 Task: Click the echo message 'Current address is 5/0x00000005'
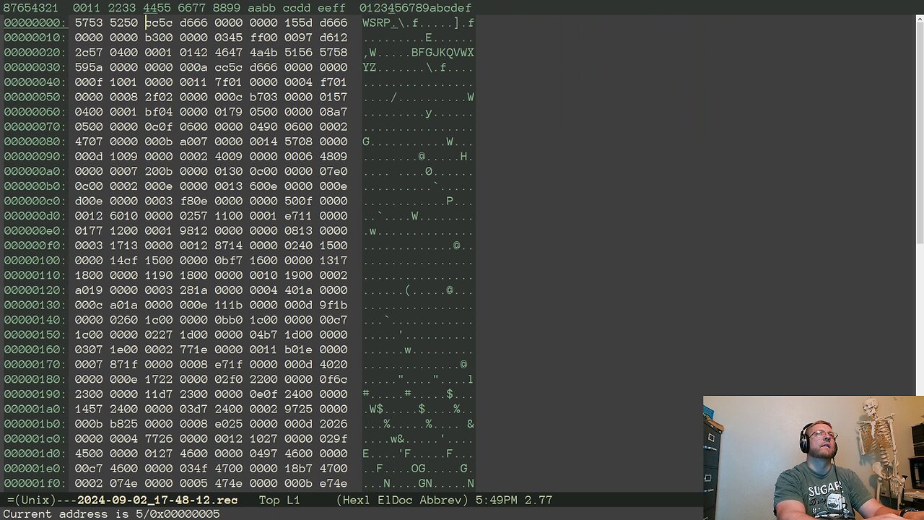pyautogui.click(x=112, y=513)
